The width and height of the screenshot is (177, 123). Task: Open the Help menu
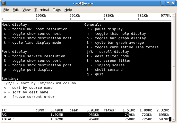pos(68,10)
